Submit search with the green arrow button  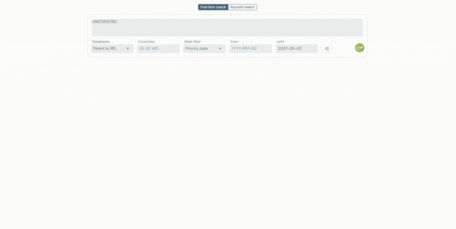tap(359, 48)
